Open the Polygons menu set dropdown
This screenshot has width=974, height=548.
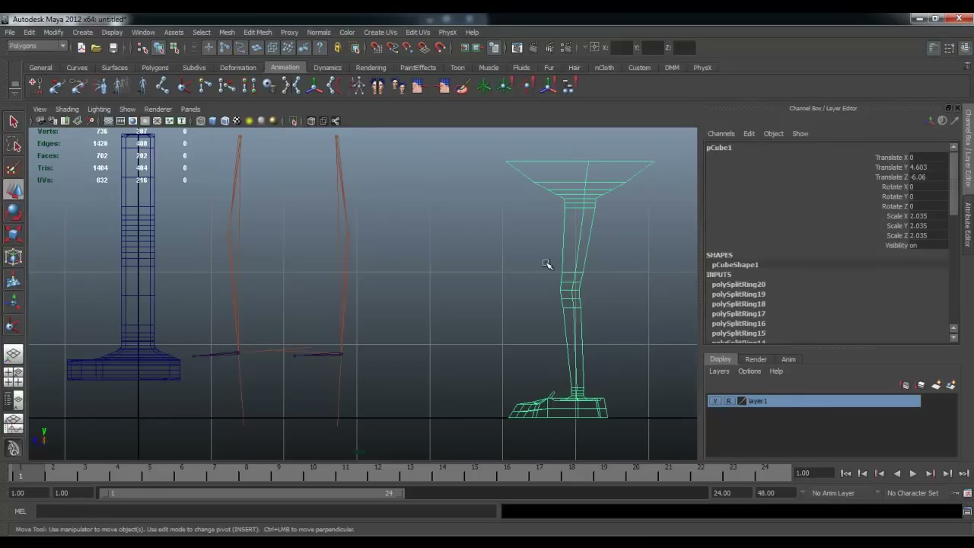coord(37,46)
